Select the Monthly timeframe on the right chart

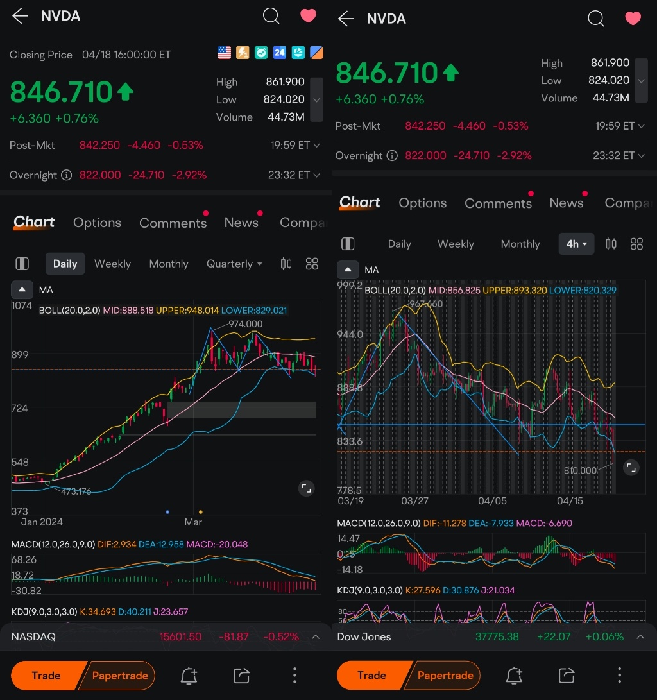pos(520,244)
